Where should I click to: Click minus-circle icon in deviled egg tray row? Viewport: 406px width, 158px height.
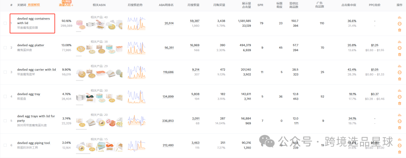[399, 97]
